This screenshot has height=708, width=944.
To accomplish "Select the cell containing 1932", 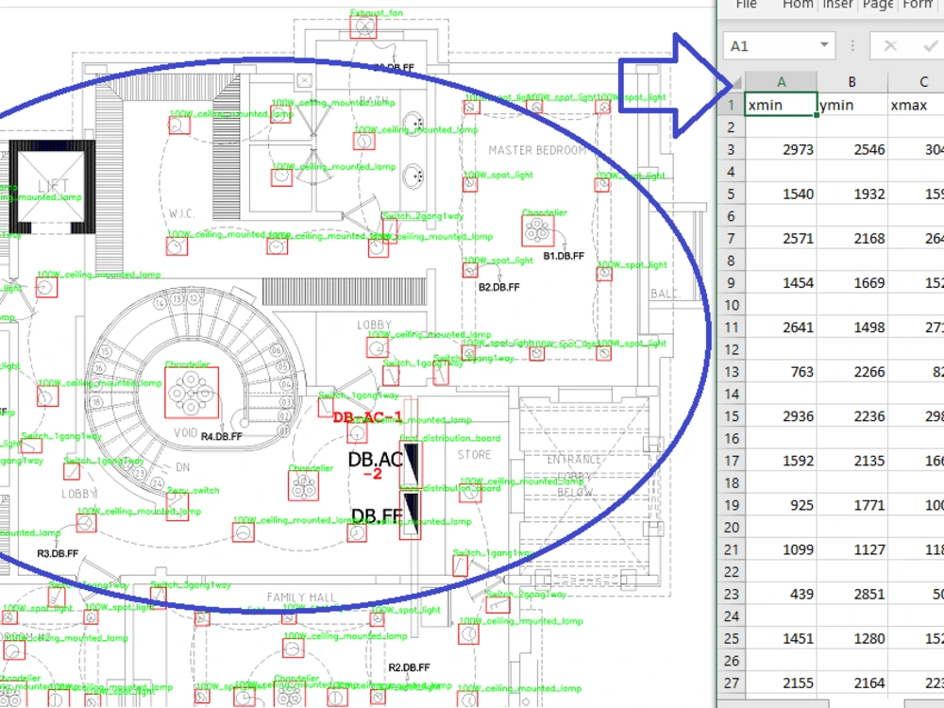I will pos(851,194).
